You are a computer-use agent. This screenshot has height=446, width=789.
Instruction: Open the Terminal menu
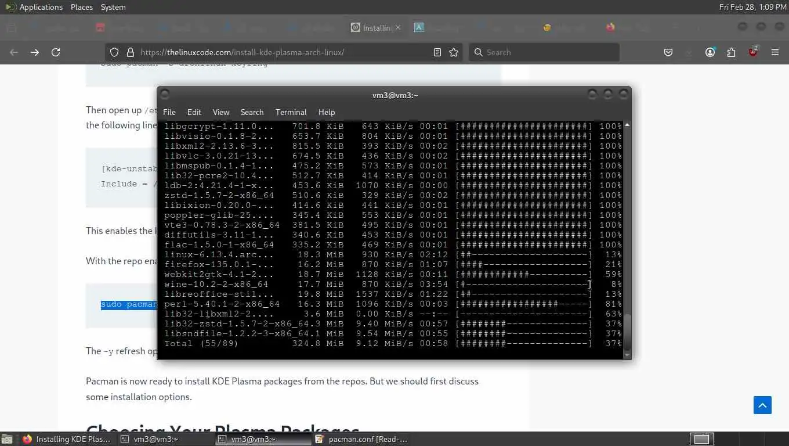tap(291, 112)
